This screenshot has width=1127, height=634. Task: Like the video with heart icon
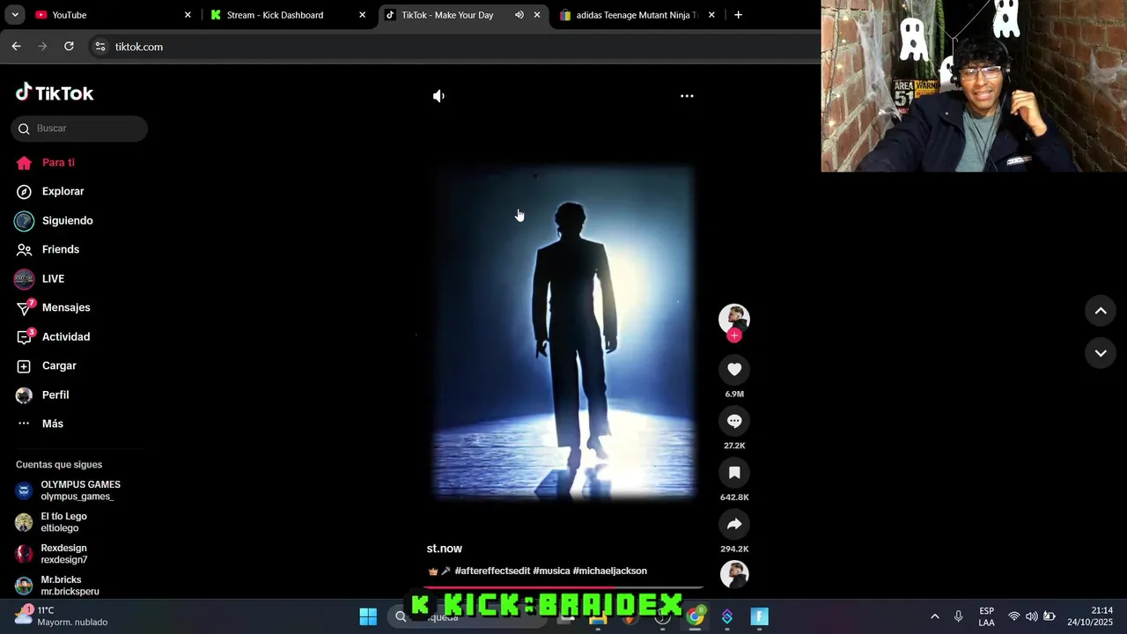(734, 370)
